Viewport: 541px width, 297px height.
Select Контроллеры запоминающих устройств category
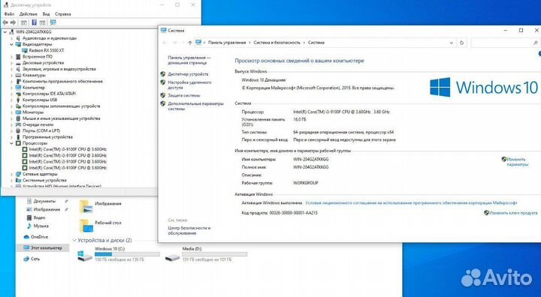click(x=62, y=106)
